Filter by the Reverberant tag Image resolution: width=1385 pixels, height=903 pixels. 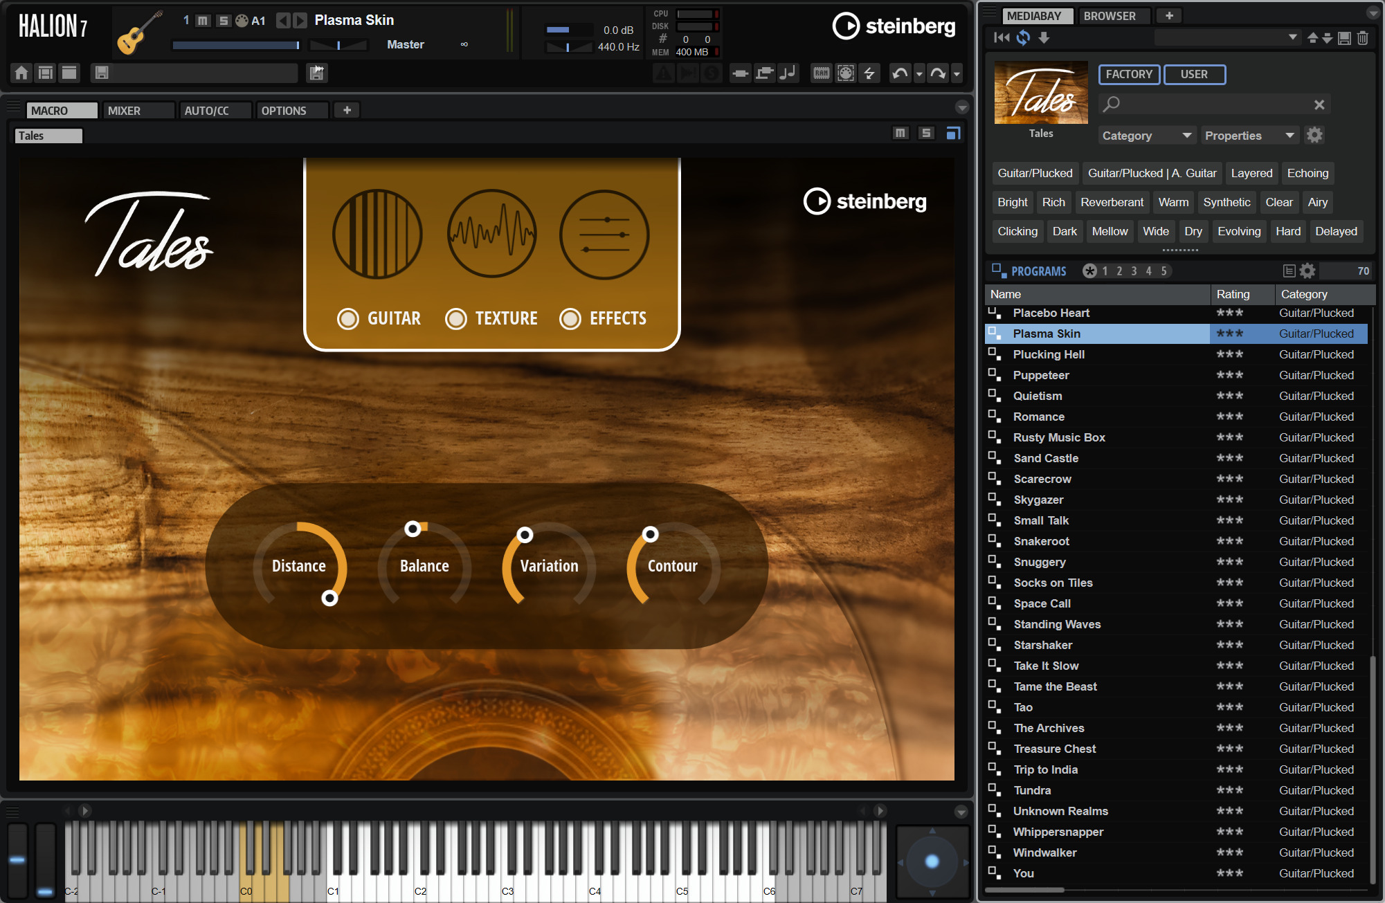coord(1112,202)
